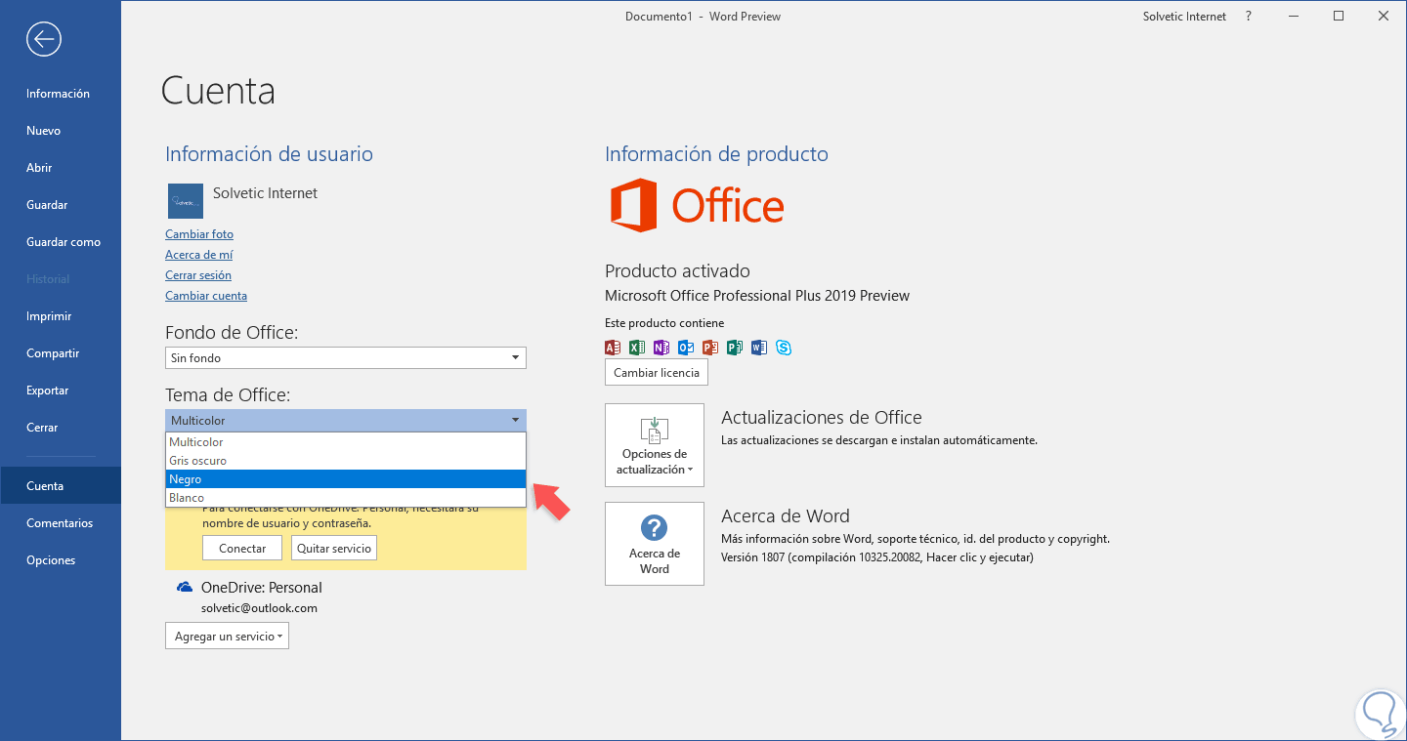Screen dimensions: 1407x741
Task: Click the Word app icon under product contents
Action: 759,347
